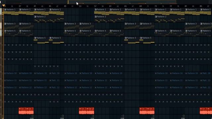Select the Pattern 1 clip at bar 45

(x=56, y=12)
